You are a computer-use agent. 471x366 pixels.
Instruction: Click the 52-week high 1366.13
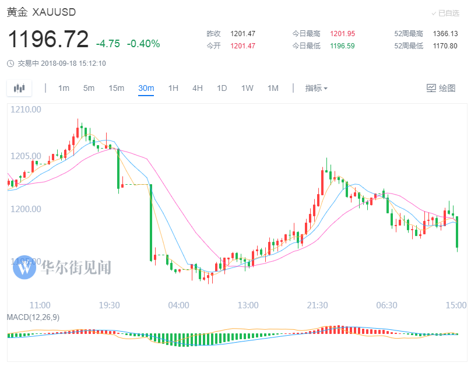coord(445,34)
